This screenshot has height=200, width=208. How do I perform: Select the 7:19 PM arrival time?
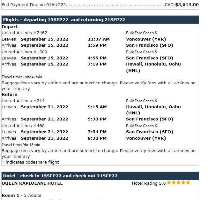[97, 64]
